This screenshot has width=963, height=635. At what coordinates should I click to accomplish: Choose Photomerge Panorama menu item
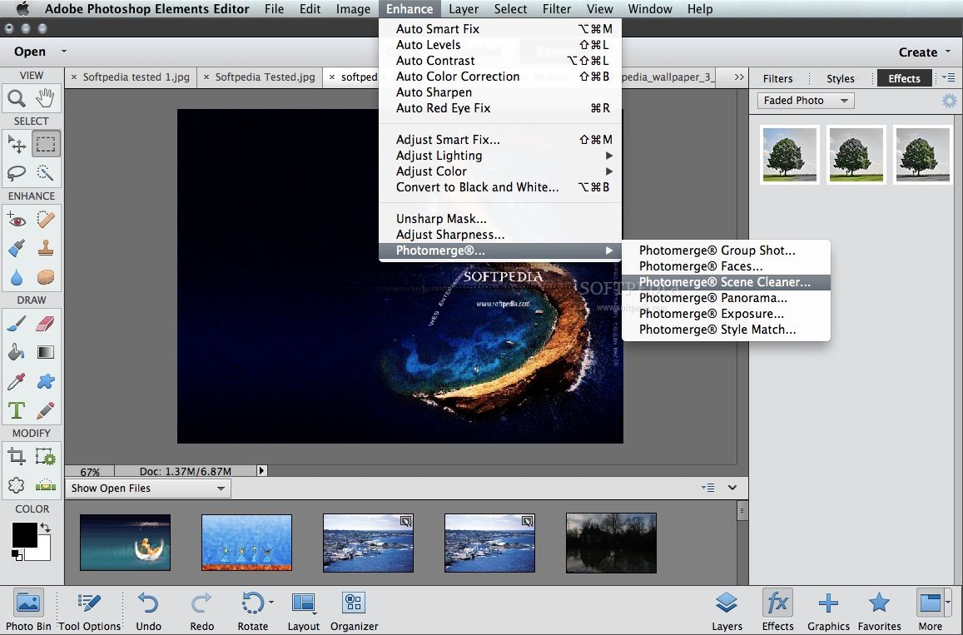[726, 298]
